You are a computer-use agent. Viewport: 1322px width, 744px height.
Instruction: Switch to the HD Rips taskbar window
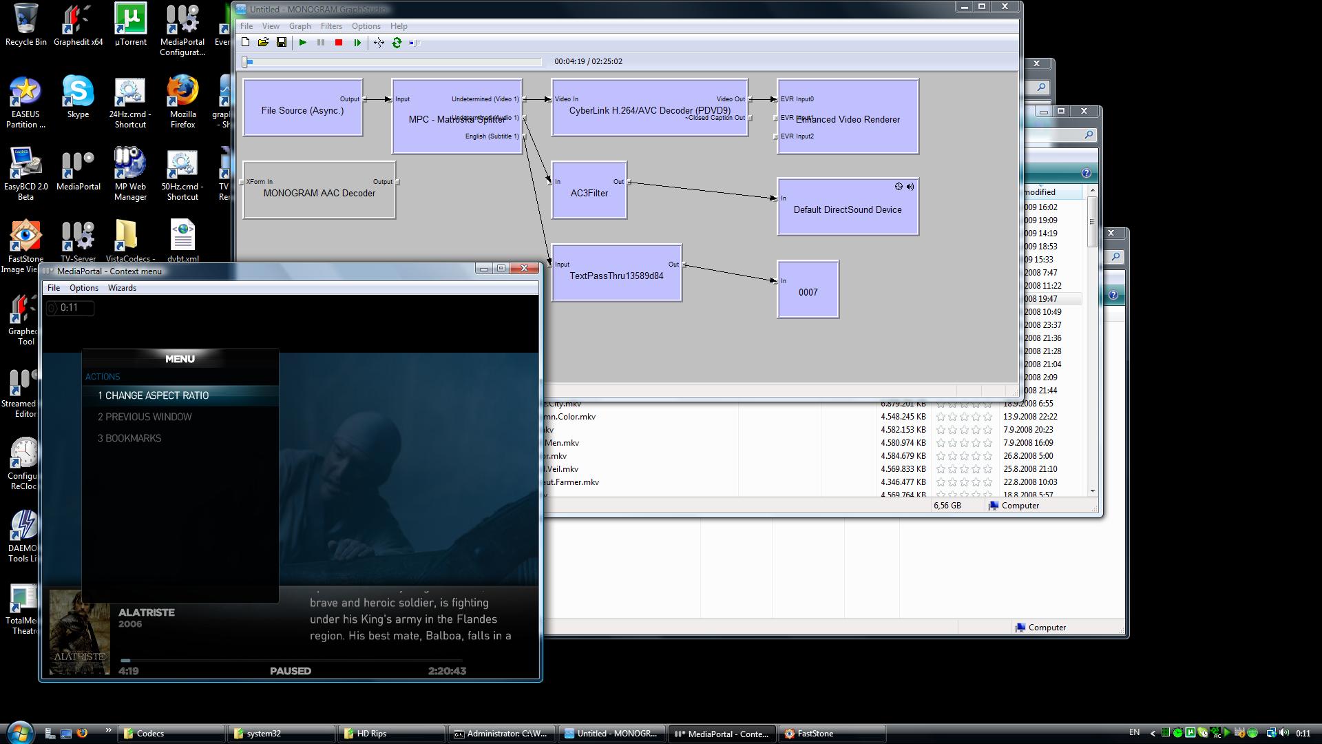391,734
